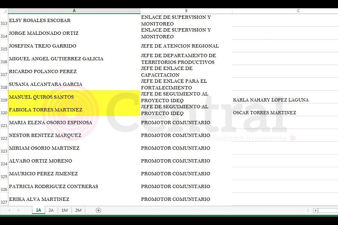Click the sheet tab bar split handle dots

(x=308, y=210)
